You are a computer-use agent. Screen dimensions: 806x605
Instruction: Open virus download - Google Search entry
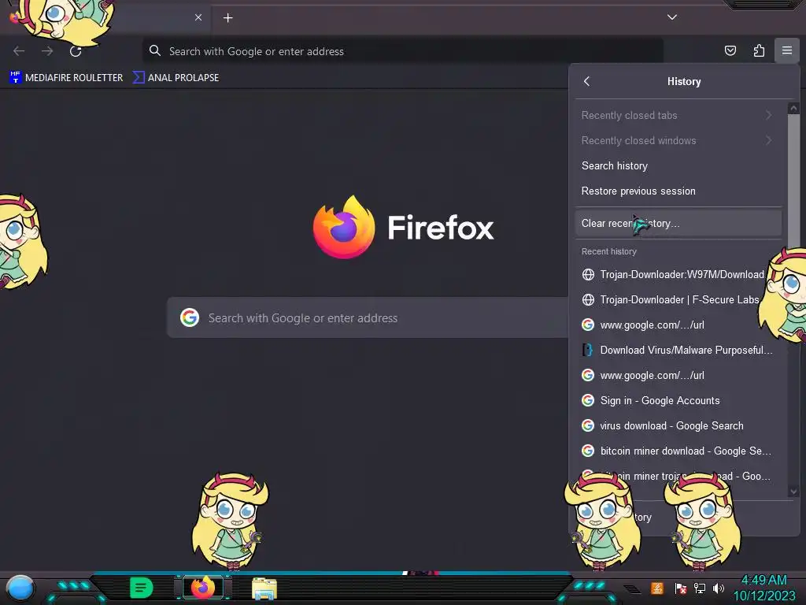coord(678,425)
